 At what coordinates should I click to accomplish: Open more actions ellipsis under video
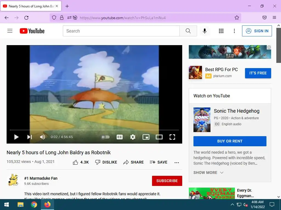pyautogui.click(x=177, y=162)
